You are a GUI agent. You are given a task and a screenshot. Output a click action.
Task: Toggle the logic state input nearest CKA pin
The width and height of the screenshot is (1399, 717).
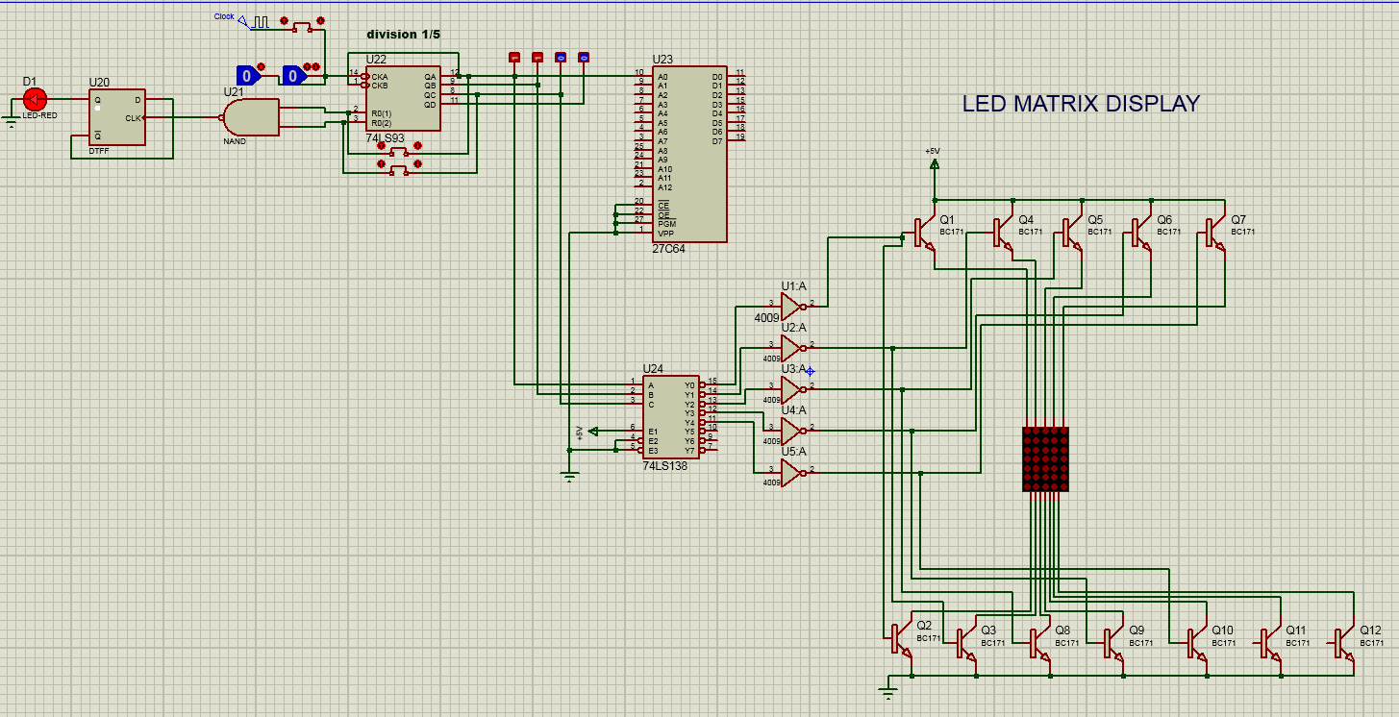296,75
